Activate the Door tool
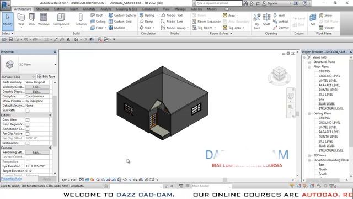 click(x=32, y=20)
